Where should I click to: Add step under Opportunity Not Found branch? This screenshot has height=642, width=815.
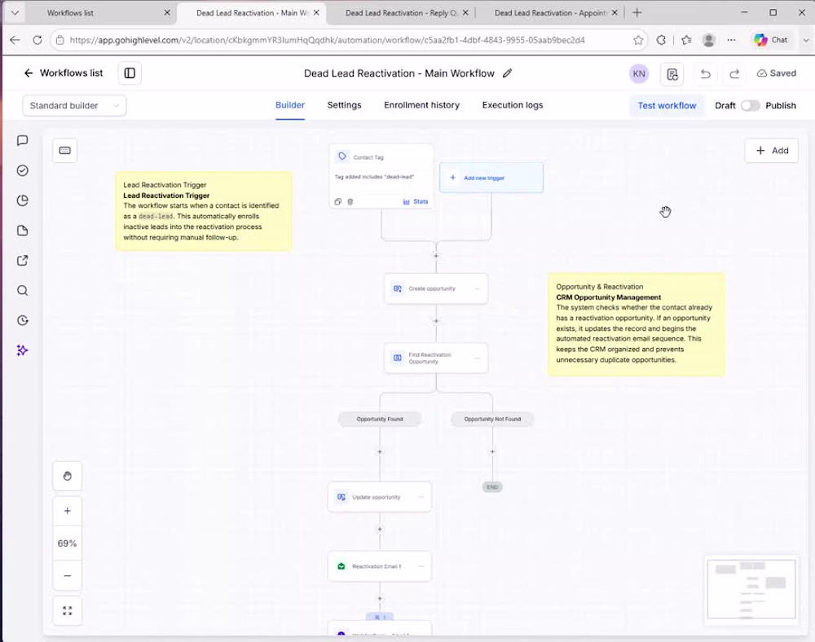point(492,452)
